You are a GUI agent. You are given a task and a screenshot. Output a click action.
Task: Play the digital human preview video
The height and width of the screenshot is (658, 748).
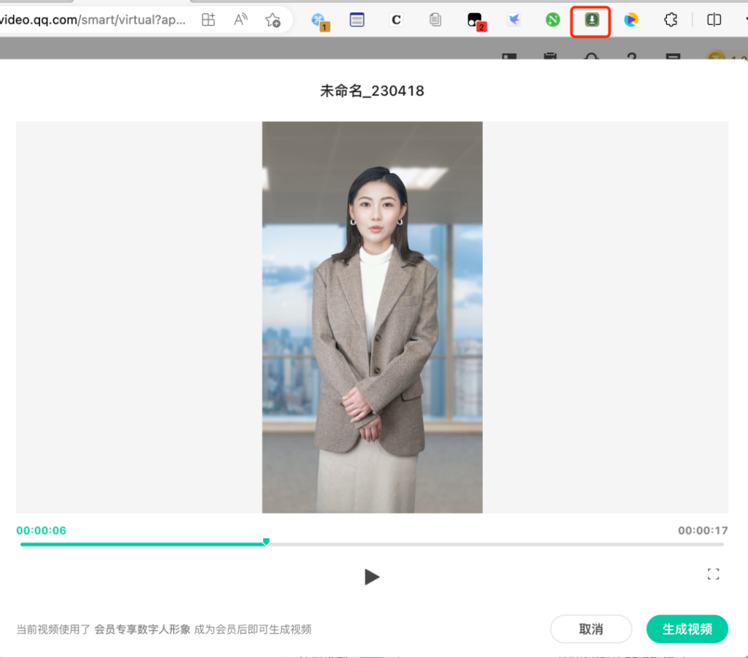pos(373,577)
